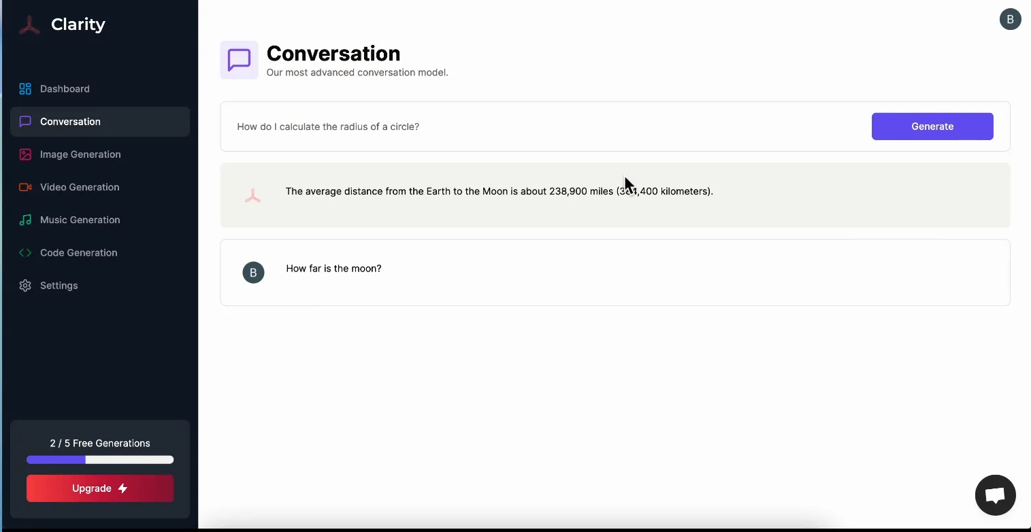The height and width of the screenshot is (532, 1031).
Task: Click the Dashboard grid icon
Action: [x=25, y=89]
